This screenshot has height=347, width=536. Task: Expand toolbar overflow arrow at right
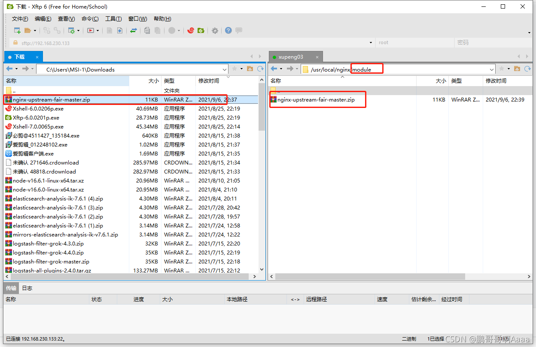coord(529,33)
